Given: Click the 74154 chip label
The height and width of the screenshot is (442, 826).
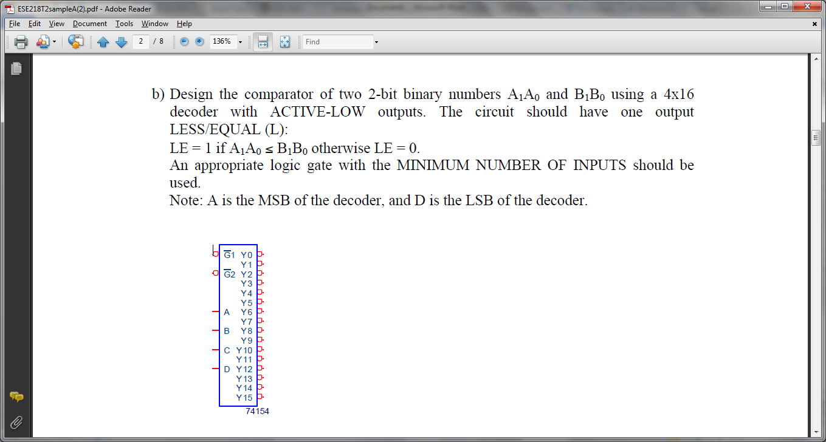Looking at the screenshot, I should [258, 411].
